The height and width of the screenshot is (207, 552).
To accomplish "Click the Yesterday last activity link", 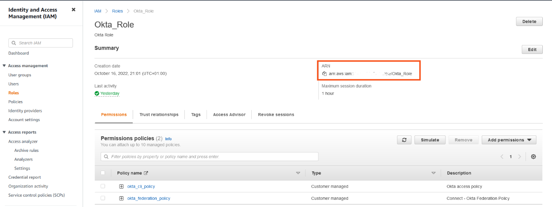I will point(110,94).
